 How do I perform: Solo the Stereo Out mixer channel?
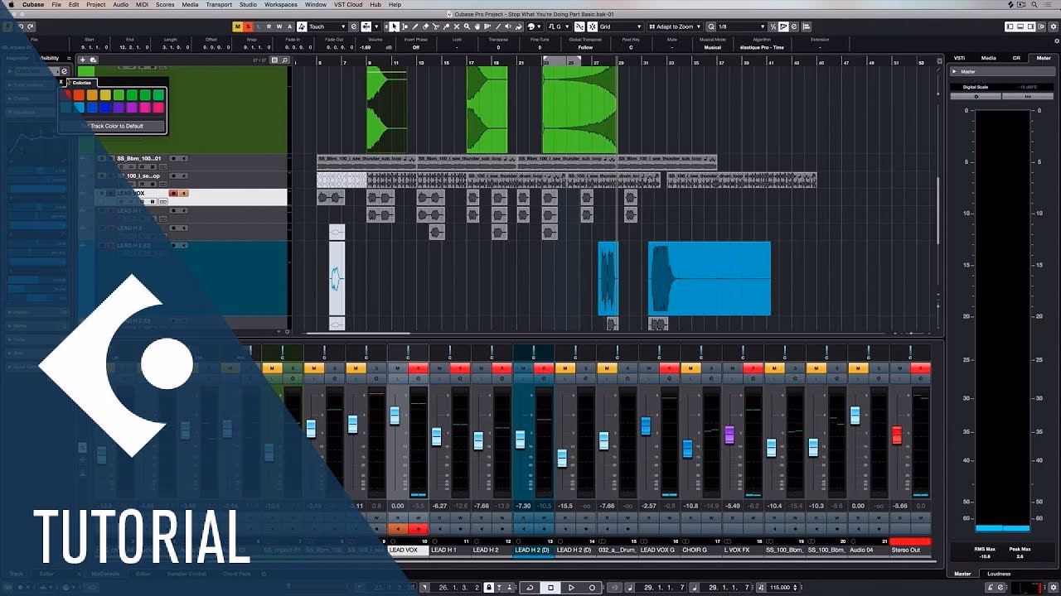[x=920, y=368]
